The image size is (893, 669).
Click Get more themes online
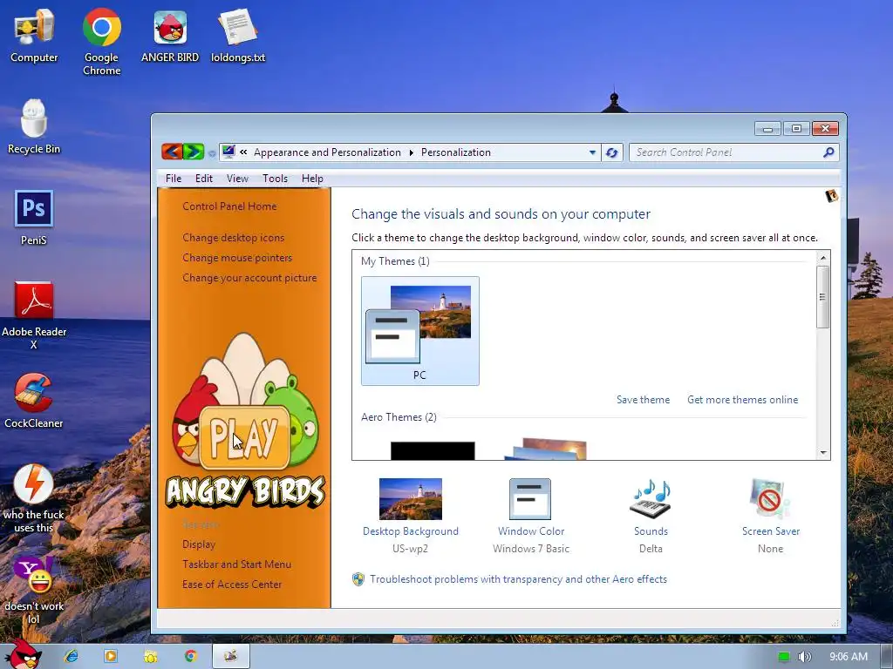pyautogui.click(x=743, y=399)
